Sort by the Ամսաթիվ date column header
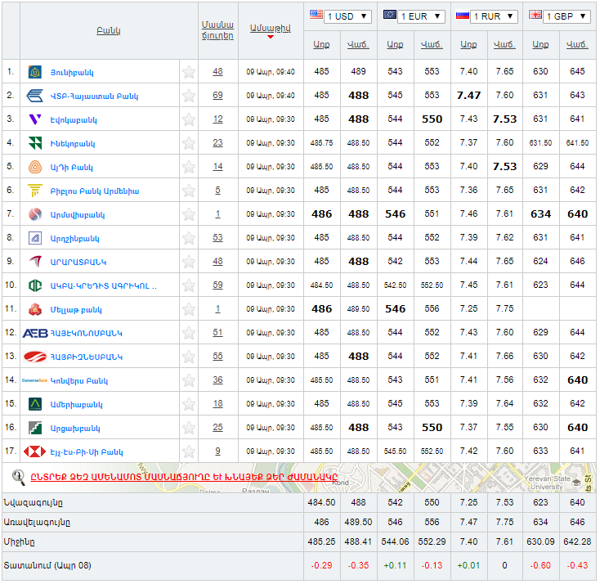 point(270,29)
